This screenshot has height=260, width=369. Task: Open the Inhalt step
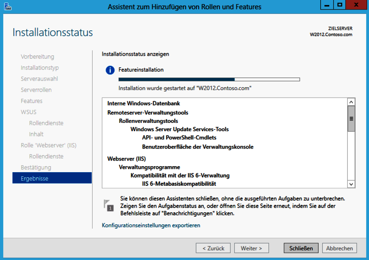coord(36,134)
